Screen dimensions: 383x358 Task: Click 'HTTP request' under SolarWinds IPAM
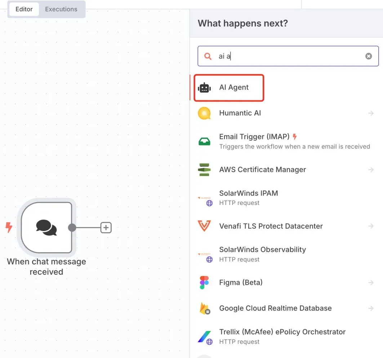pyautogui.click(x=239, y=203)
